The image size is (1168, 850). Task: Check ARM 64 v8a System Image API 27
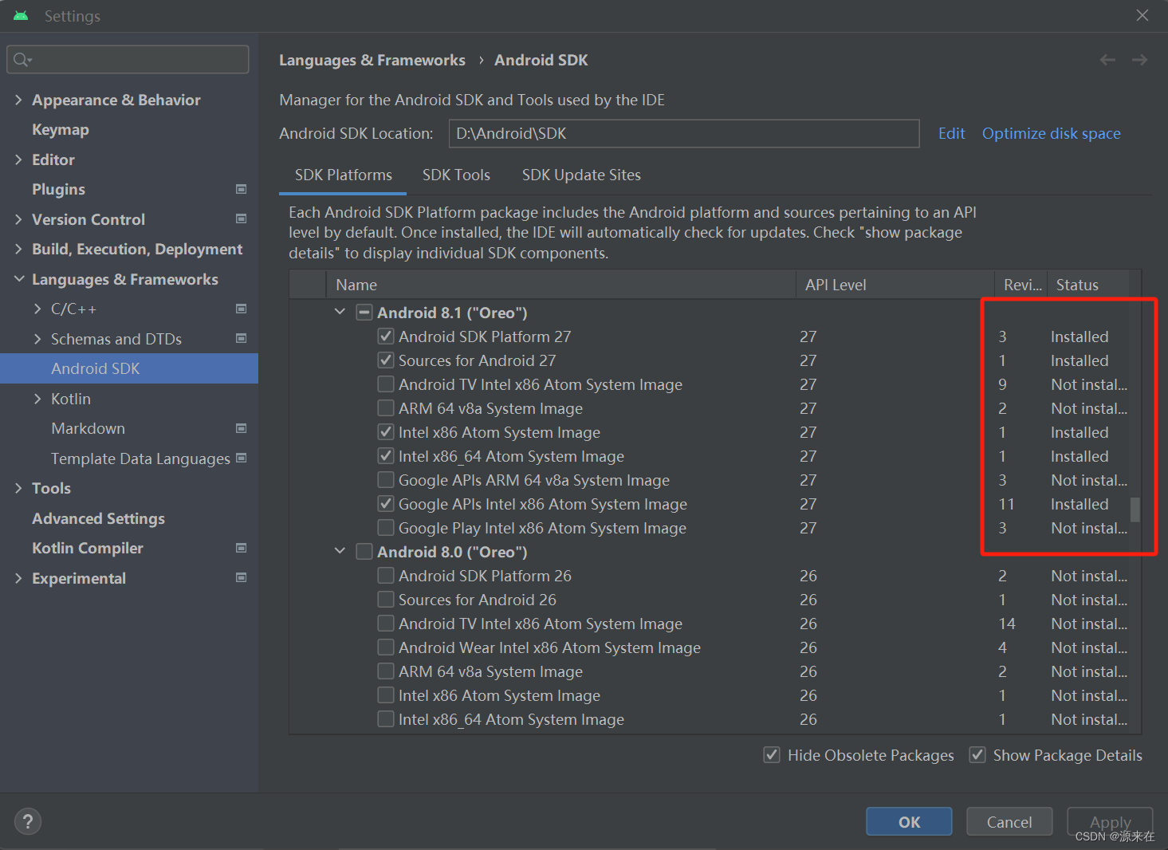tap(386, 408)
